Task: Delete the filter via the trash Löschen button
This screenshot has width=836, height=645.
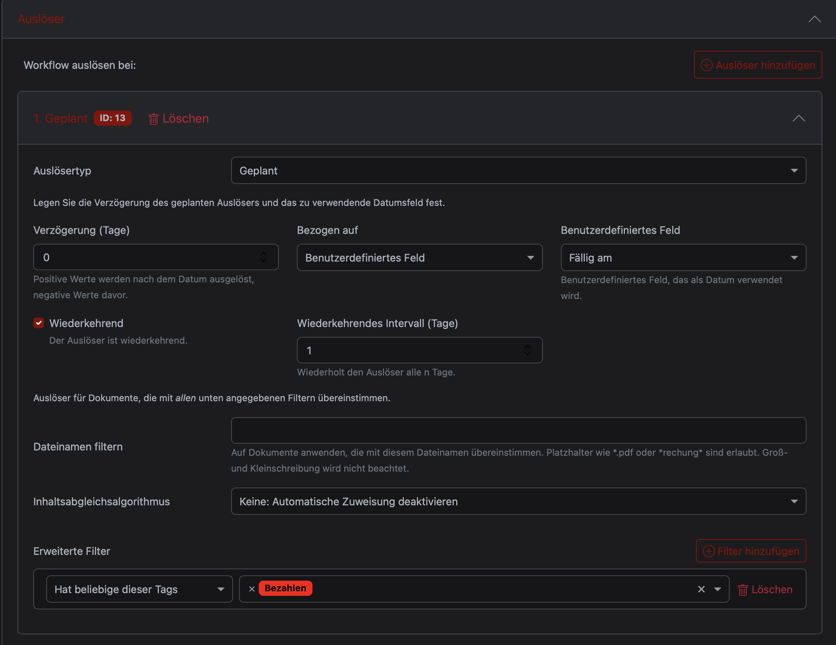Action: 765,589
